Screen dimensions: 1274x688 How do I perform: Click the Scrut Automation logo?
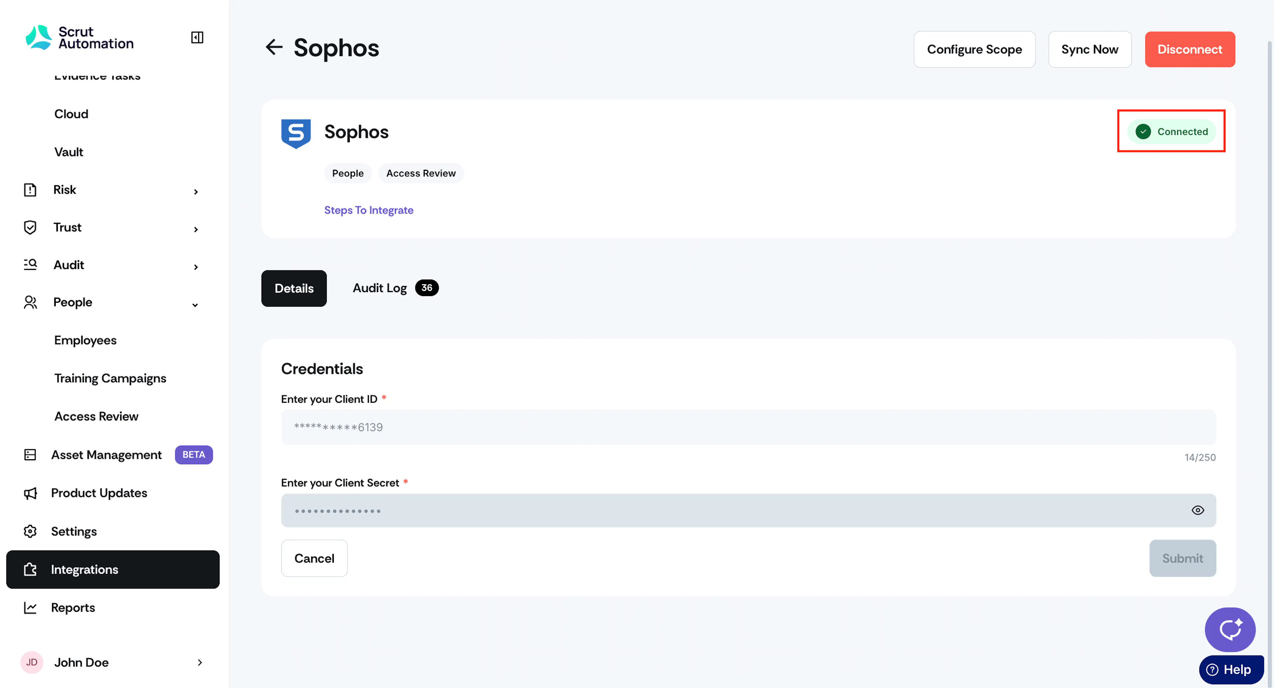80,37
